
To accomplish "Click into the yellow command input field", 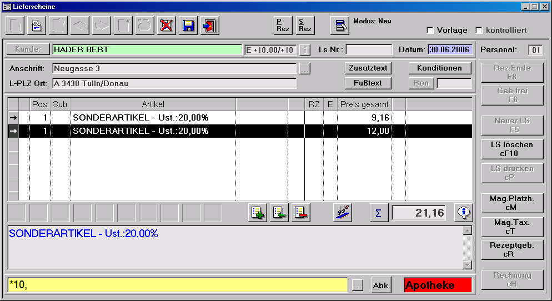I will (x=178, y=285).
